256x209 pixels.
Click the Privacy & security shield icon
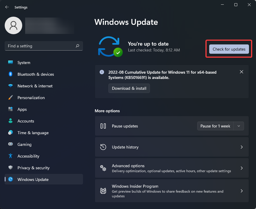click(11, 168)
